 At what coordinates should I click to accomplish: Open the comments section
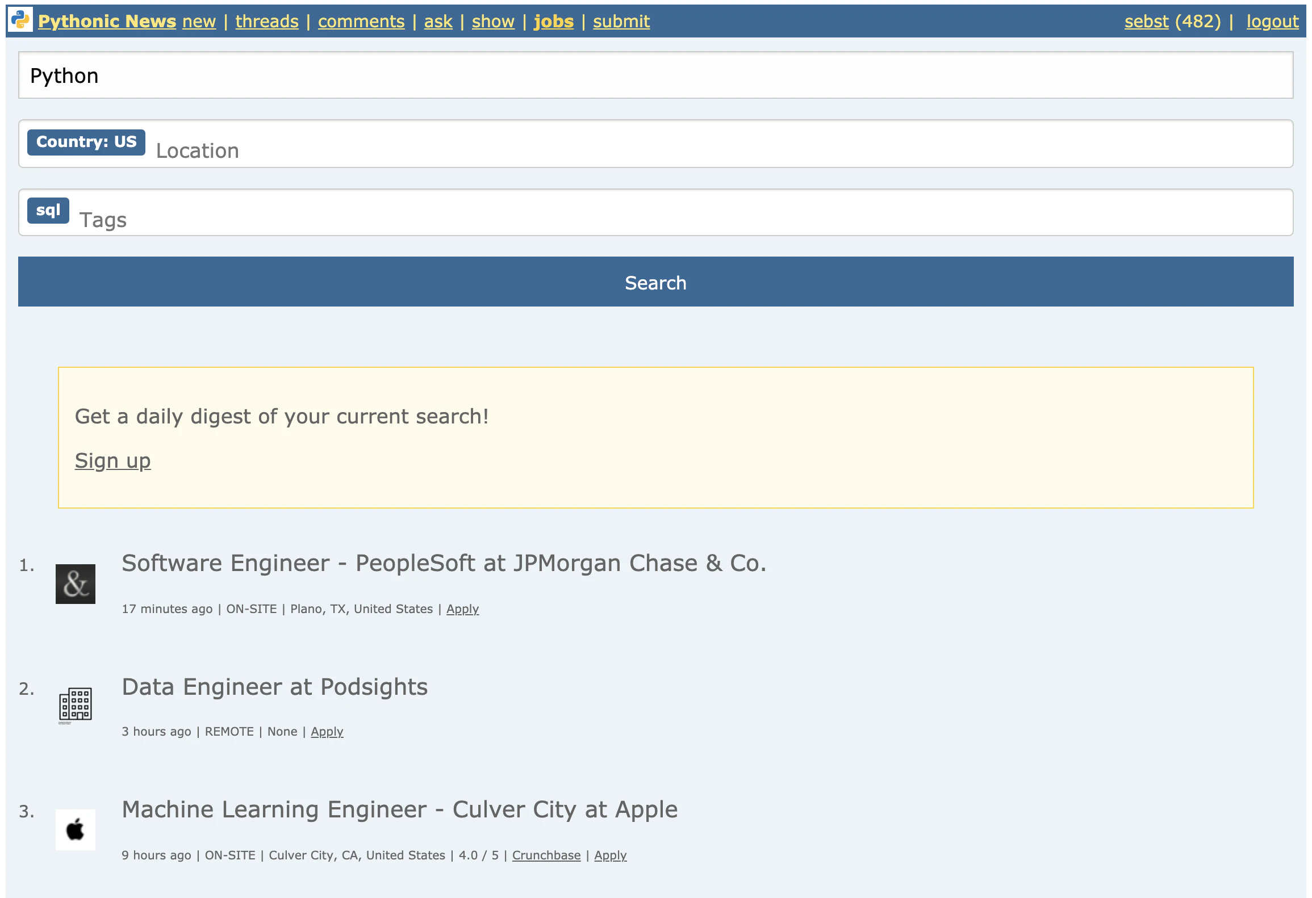[361, 22]
